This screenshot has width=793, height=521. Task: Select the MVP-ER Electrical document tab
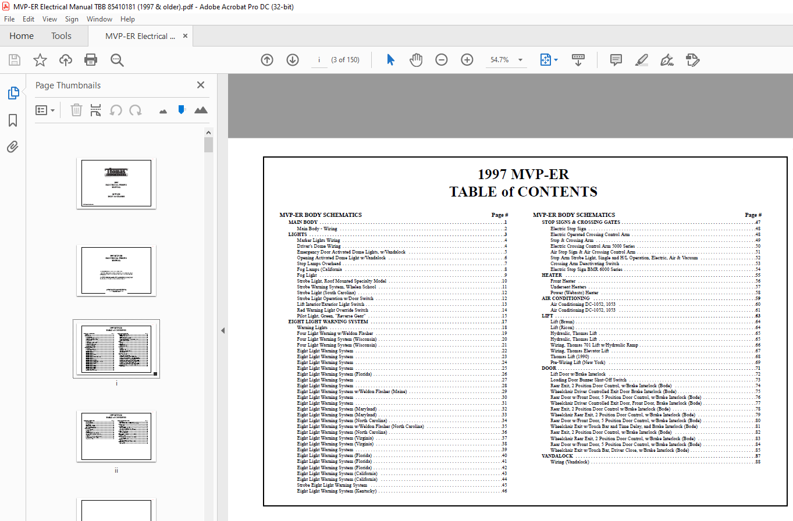[x=140, y=36]
